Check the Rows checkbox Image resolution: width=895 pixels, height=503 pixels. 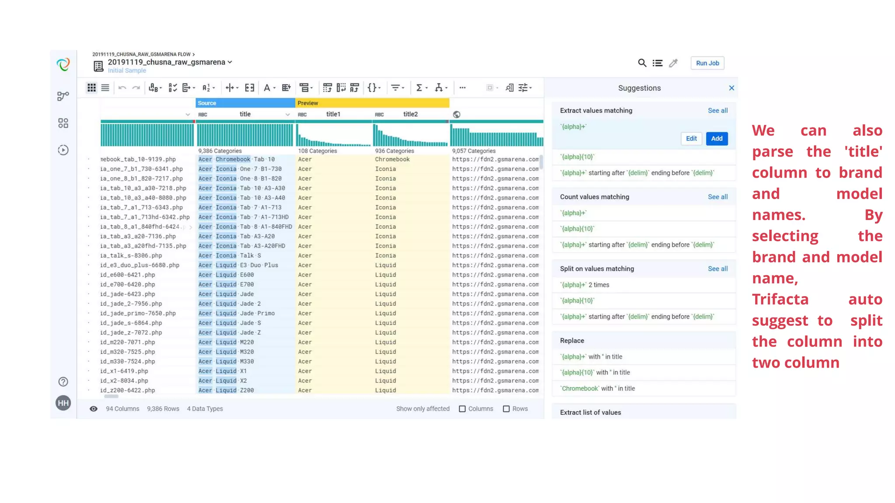point(506,409)
